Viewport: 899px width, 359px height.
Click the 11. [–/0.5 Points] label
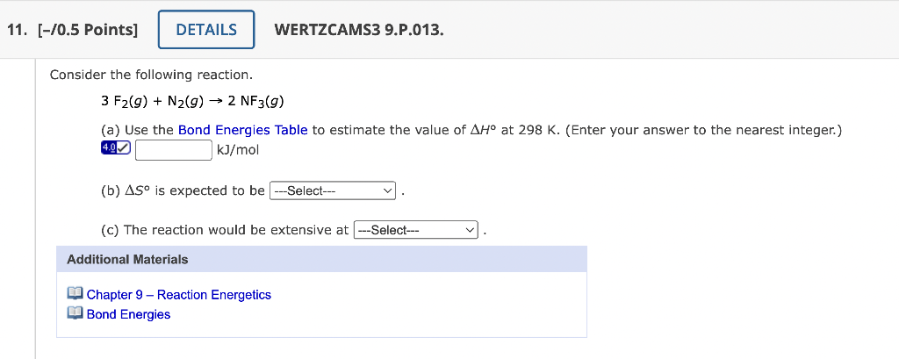coord(73,30)
